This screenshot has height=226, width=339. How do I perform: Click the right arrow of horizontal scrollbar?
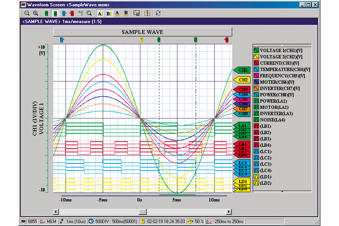[x=229, y=212]
